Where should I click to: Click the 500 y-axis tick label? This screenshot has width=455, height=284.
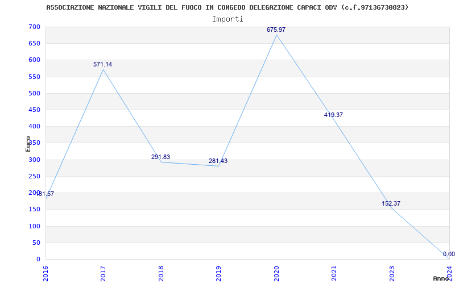coord(34,93)
